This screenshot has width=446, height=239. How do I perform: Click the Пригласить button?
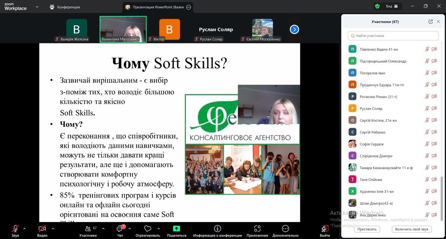pyautogui.click(x=367, y=229)
